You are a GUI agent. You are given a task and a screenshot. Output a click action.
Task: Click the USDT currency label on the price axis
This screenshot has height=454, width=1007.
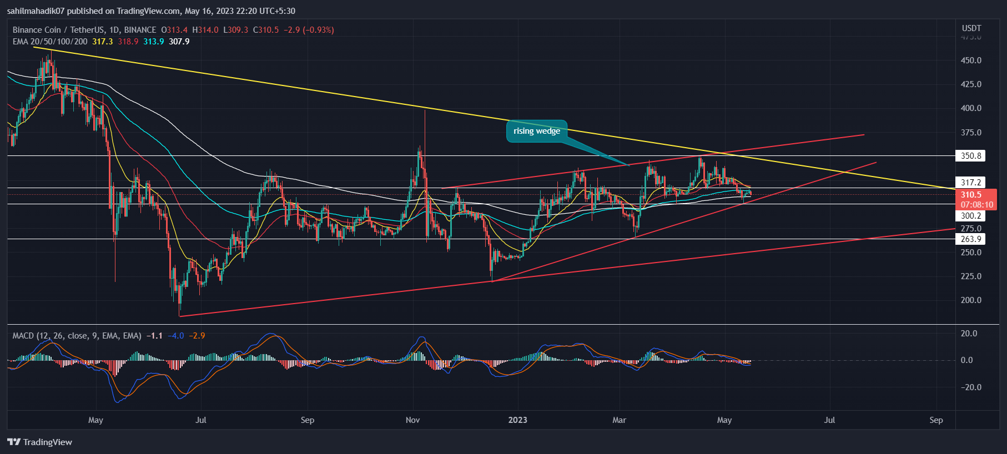[971, 28]
